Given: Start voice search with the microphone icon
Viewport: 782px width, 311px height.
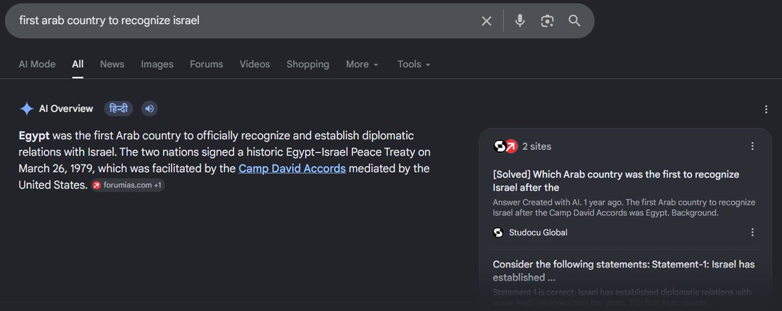Looking at the screenshot, I should (x=519, y=21).
